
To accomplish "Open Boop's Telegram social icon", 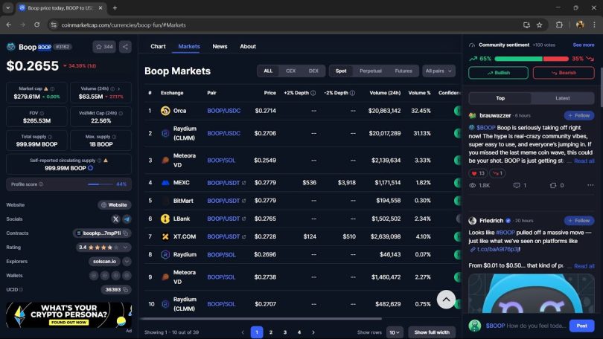I will 127,219.
